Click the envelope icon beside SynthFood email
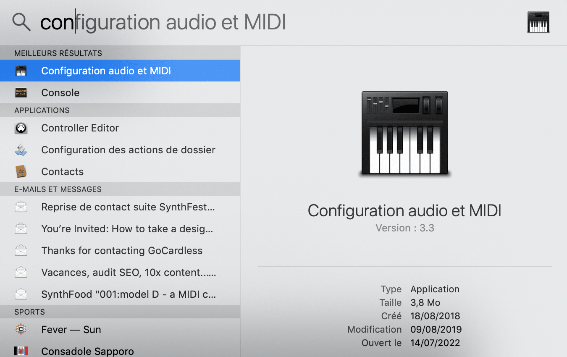The height and width of the screenshot is (357, 567). (x=21, y=294)
